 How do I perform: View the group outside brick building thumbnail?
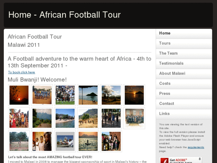pyautogui.click(x=134, y=118)
